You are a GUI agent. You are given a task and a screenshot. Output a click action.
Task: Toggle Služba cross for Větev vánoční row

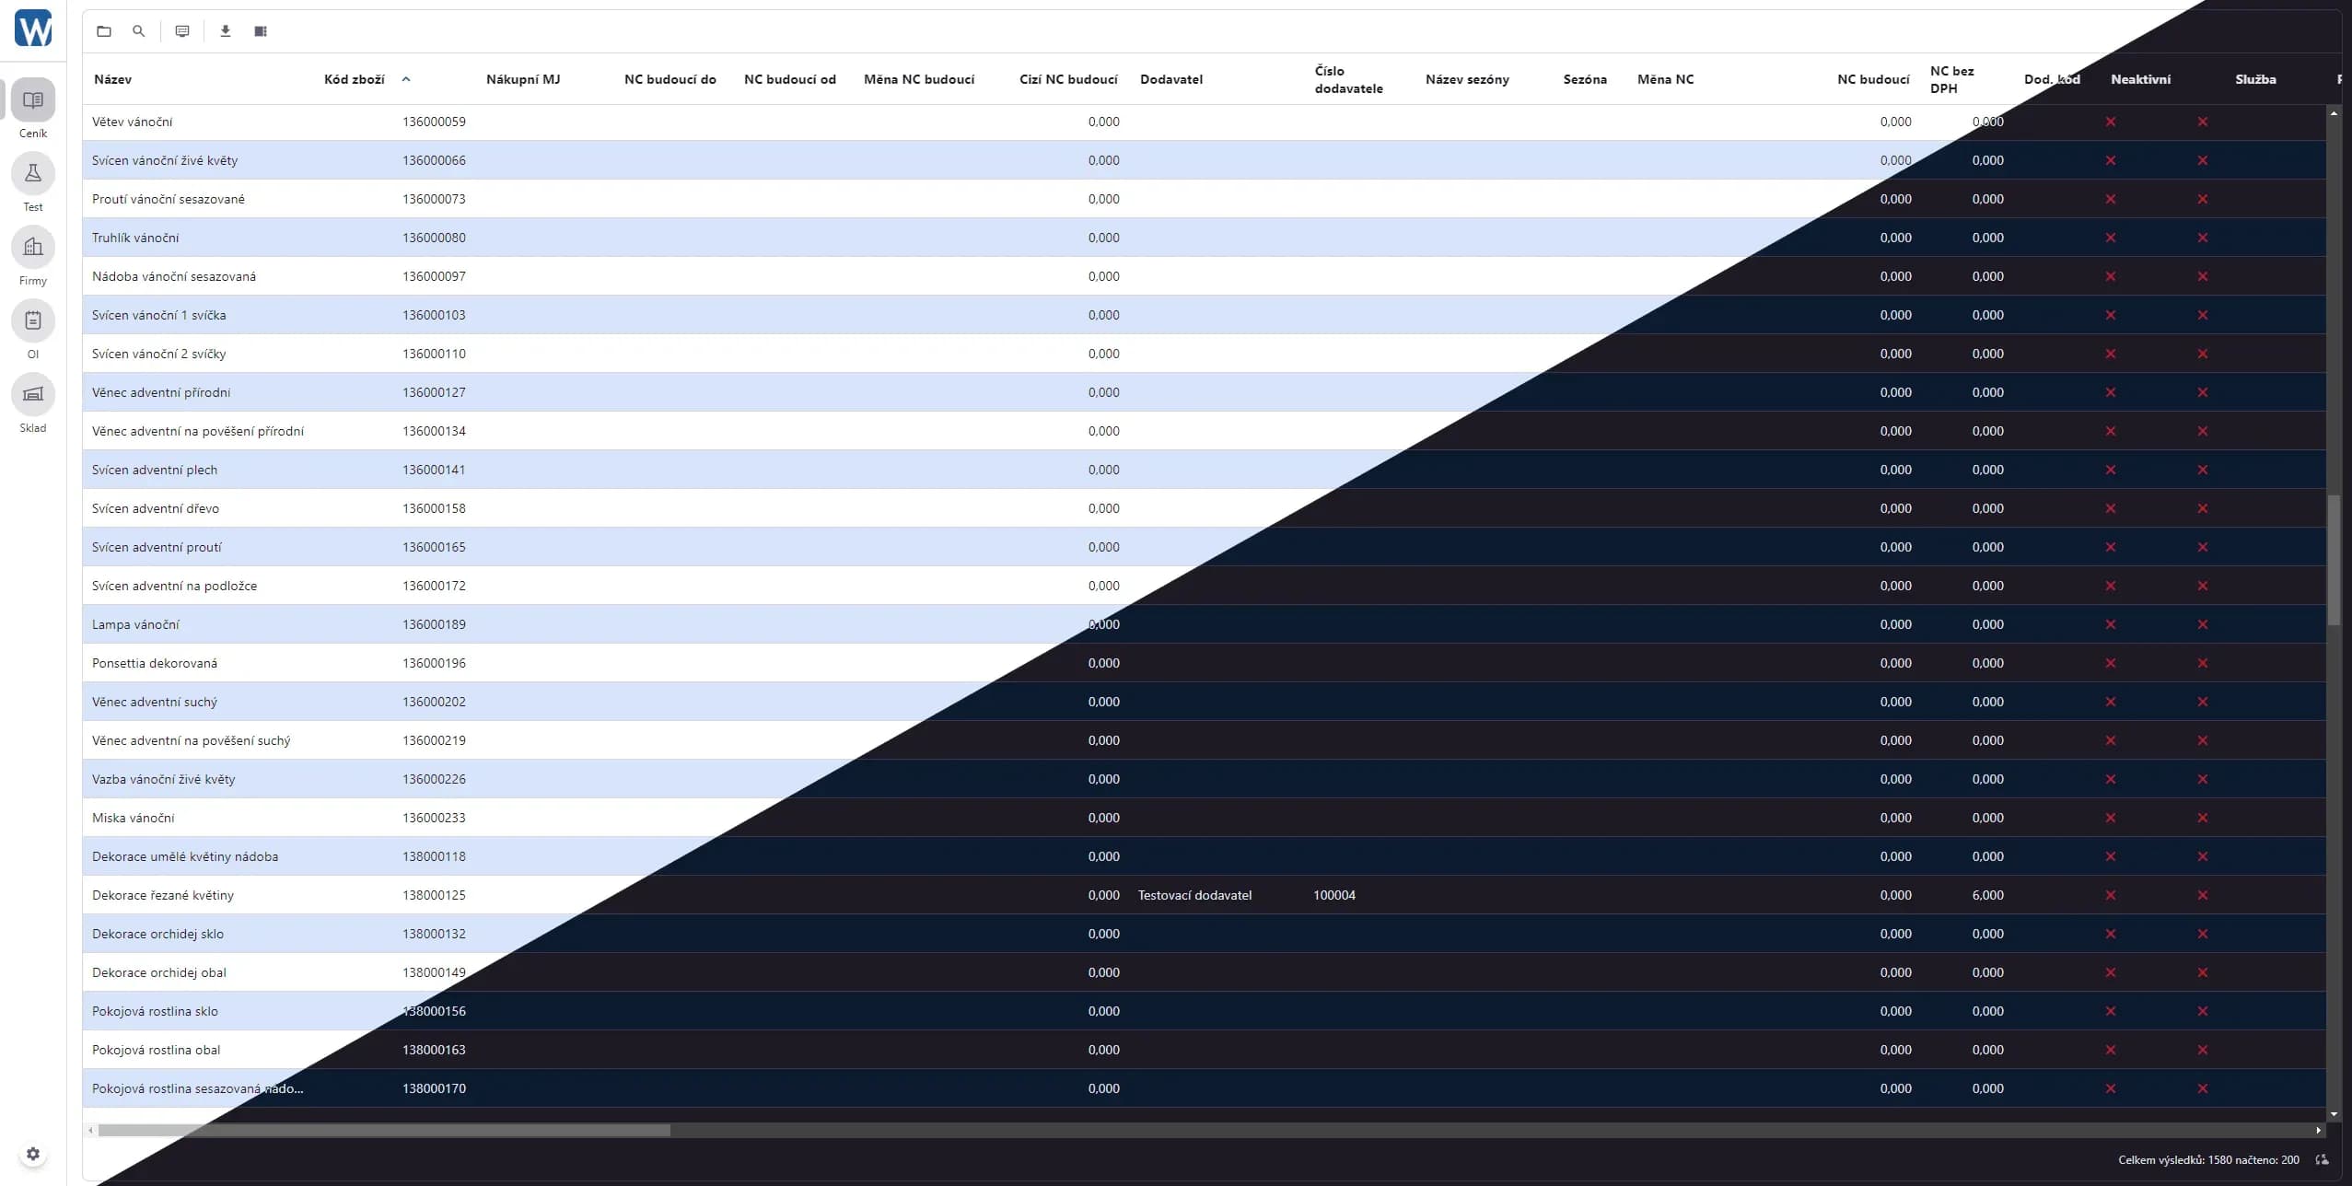pos(2203,122)
